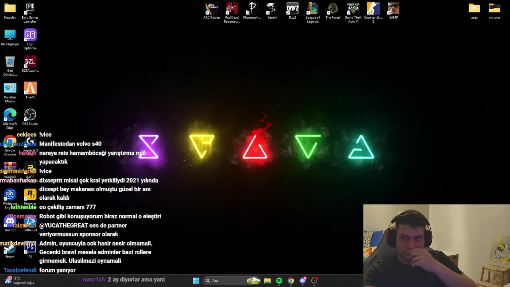Launch Red Dead Redemption shortcut
Viewport: 510px width, 287px height.
coord(232,13)
